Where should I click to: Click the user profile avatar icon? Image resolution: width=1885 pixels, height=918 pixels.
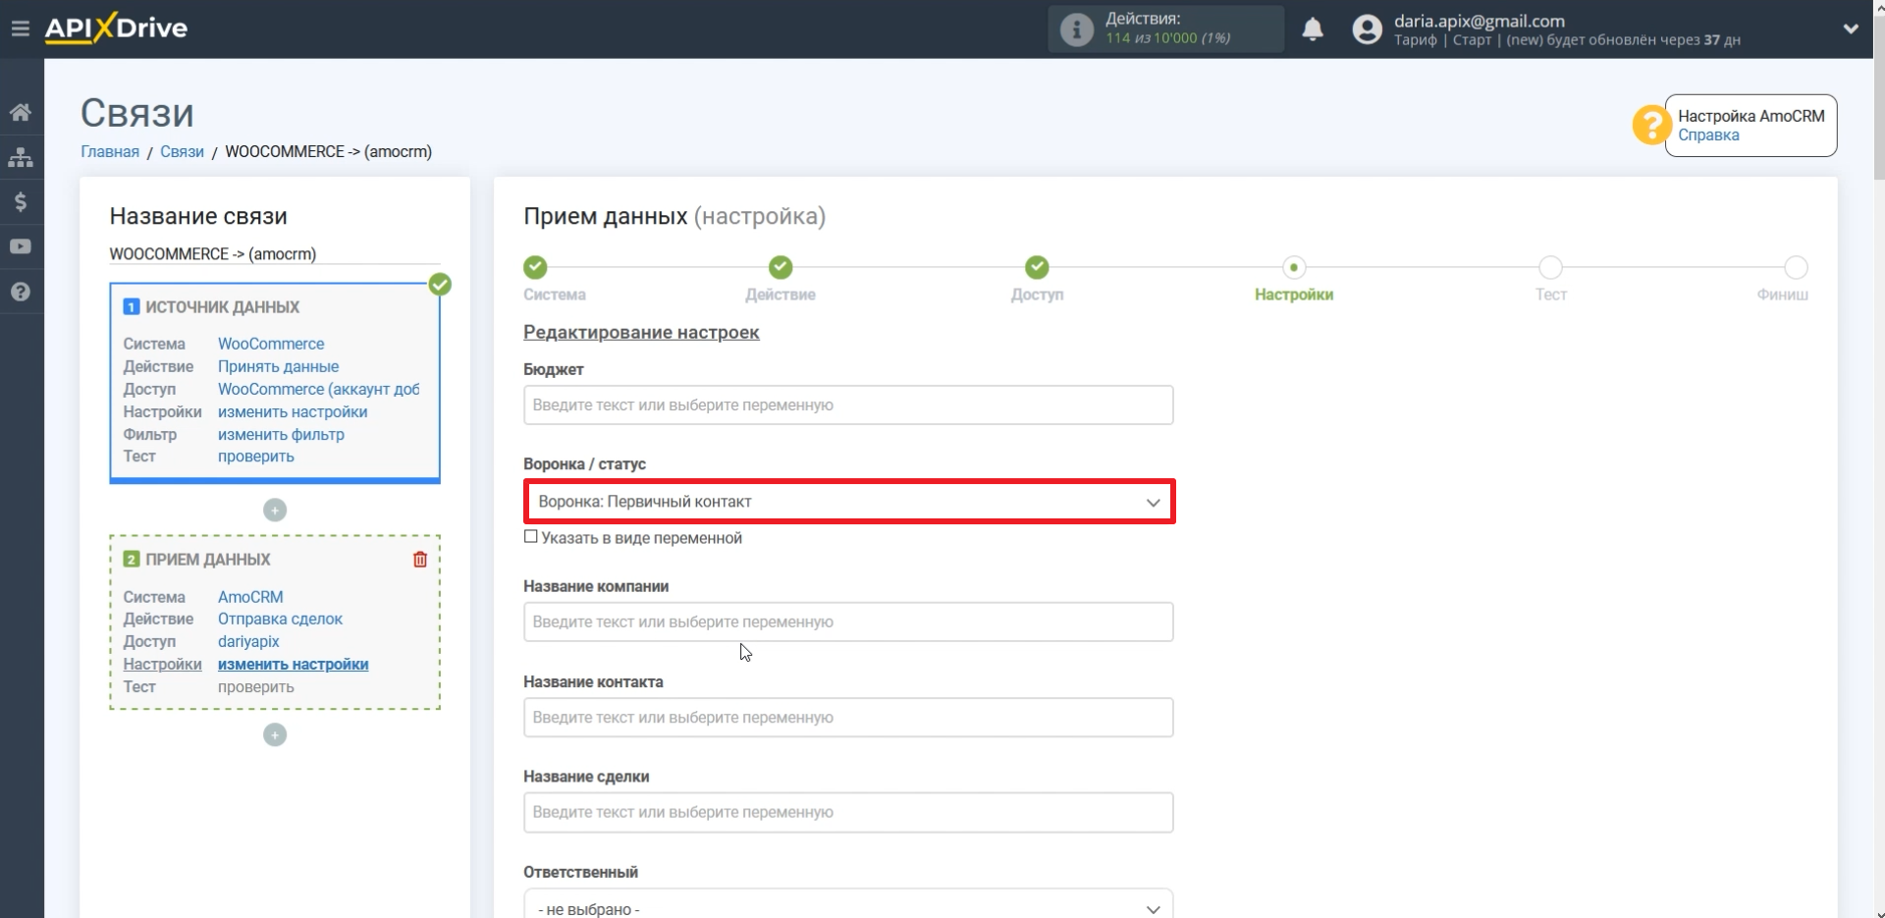tap(1367, 29)
